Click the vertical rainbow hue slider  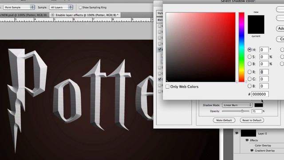point(241,47)
